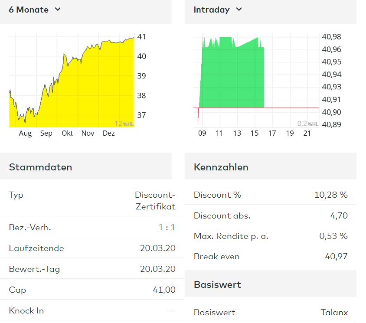Open the Intraday time range dropdown
Screen dimensions: 366x323
tap(217, 10)
